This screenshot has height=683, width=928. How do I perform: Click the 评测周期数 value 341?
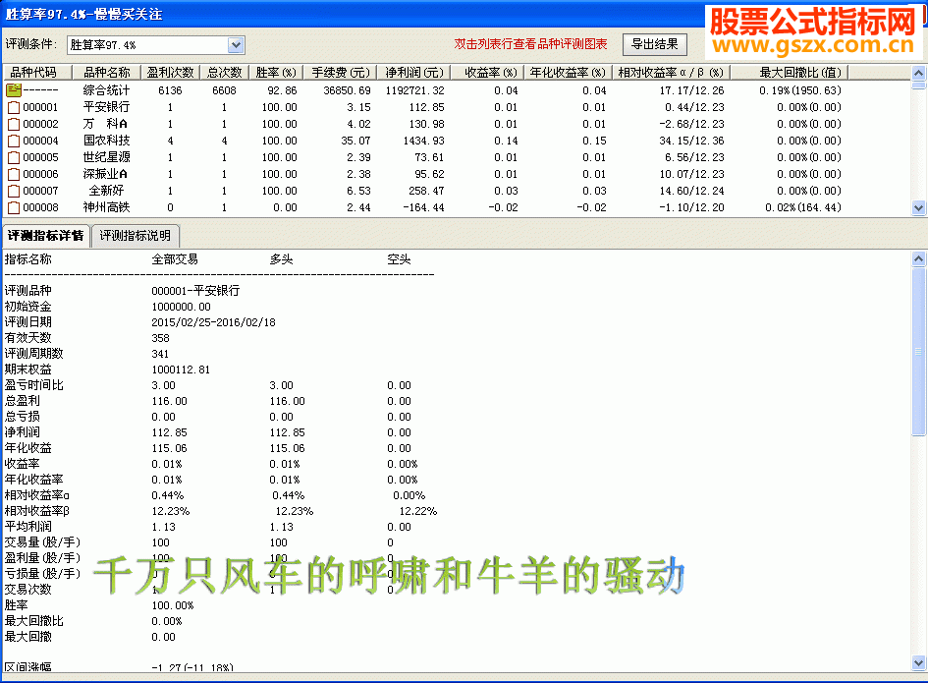coord(160,354)
